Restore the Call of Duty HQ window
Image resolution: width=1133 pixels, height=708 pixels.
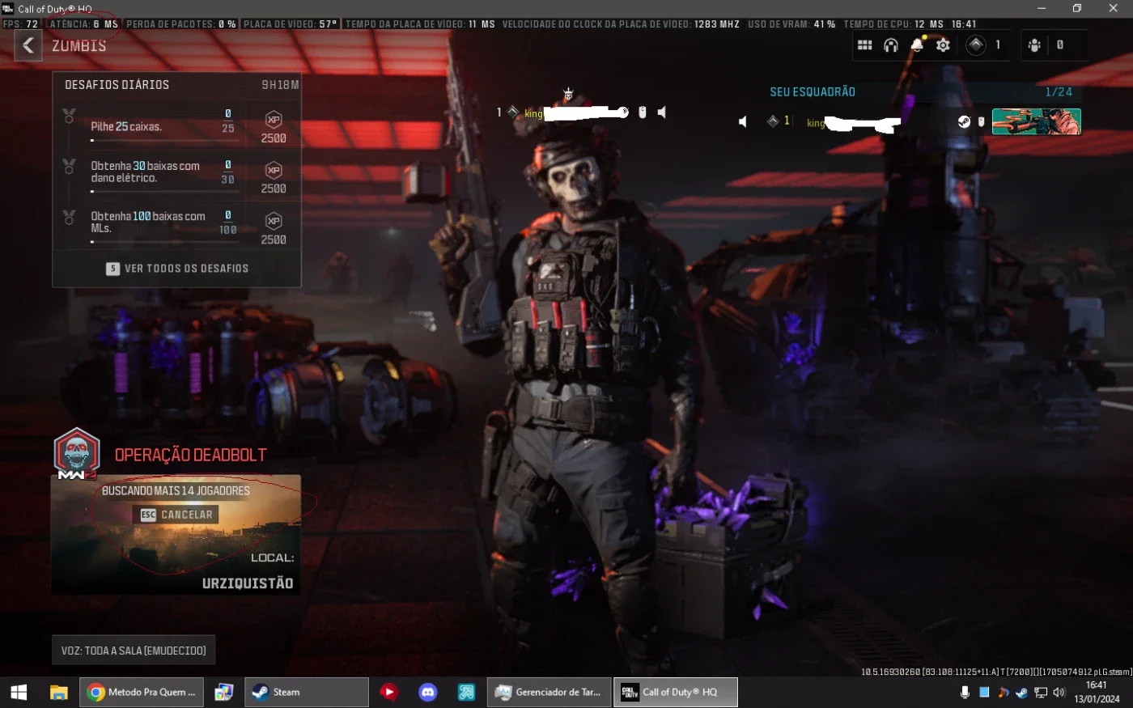tap(1077, 8)
